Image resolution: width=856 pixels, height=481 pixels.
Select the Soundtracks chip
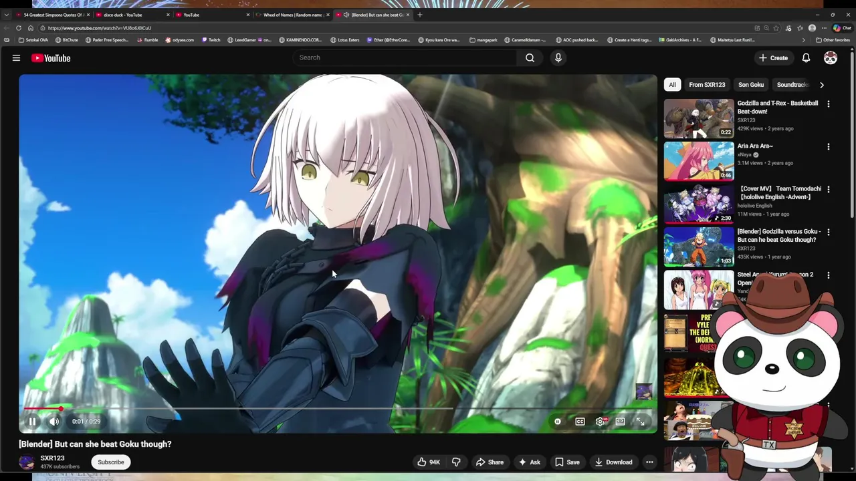[x=792, y=85]
